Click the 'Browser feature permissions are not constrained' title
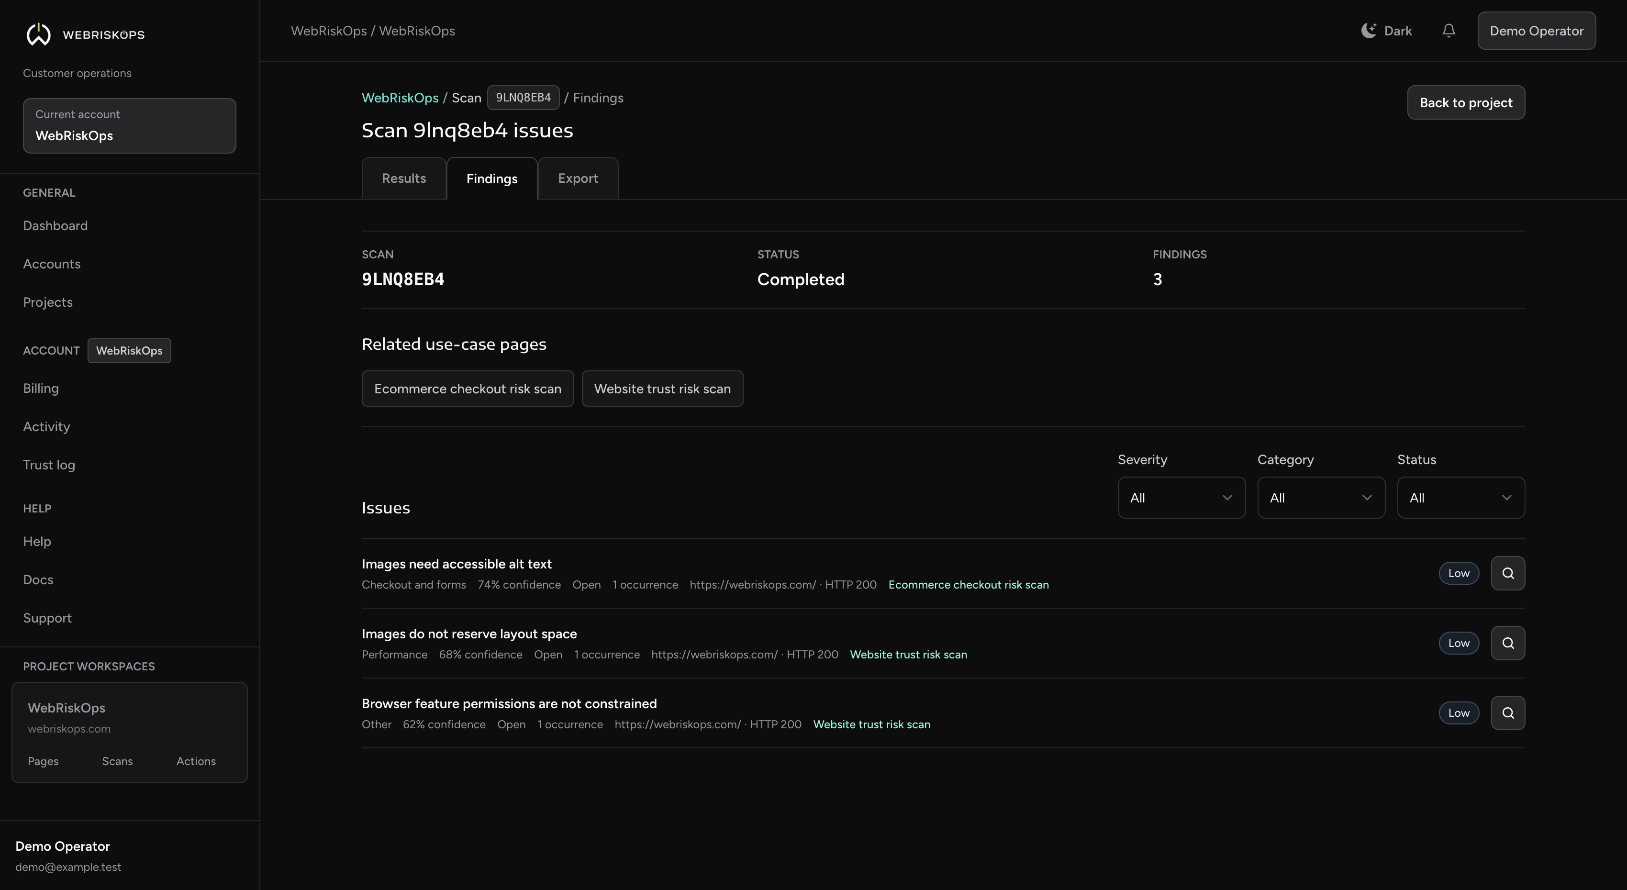Screen dimensions: 1627x890 pyautogui.click(x=509, y=704)
